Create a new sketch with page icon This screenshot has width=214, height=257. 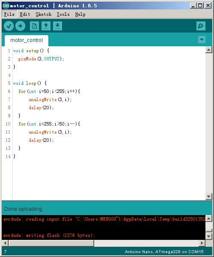coord(34,26)
